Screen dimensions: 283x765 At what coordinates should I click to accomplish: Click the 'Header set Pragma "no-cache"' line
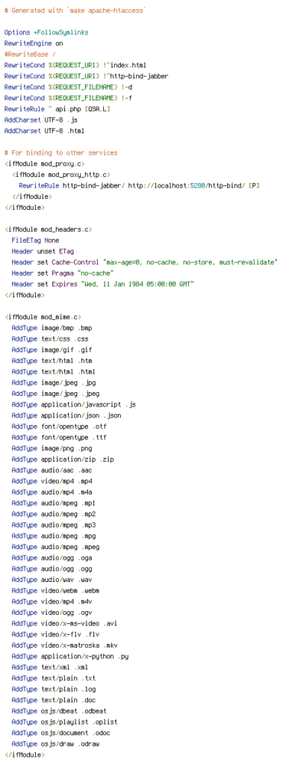[63, 273]
